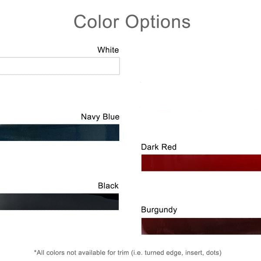This screenshot has height=261, width=261.
Task: Select the Black color swatch
Action: point(60,202)
